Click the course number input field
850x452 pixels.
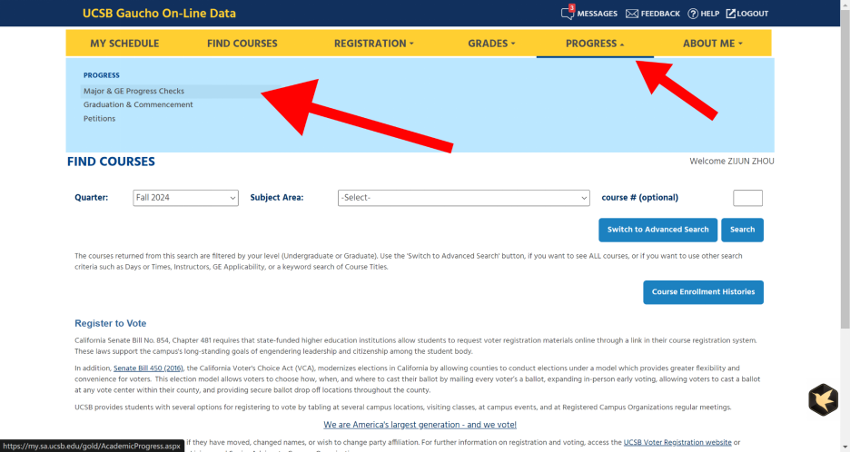click(x=747, y=198)
